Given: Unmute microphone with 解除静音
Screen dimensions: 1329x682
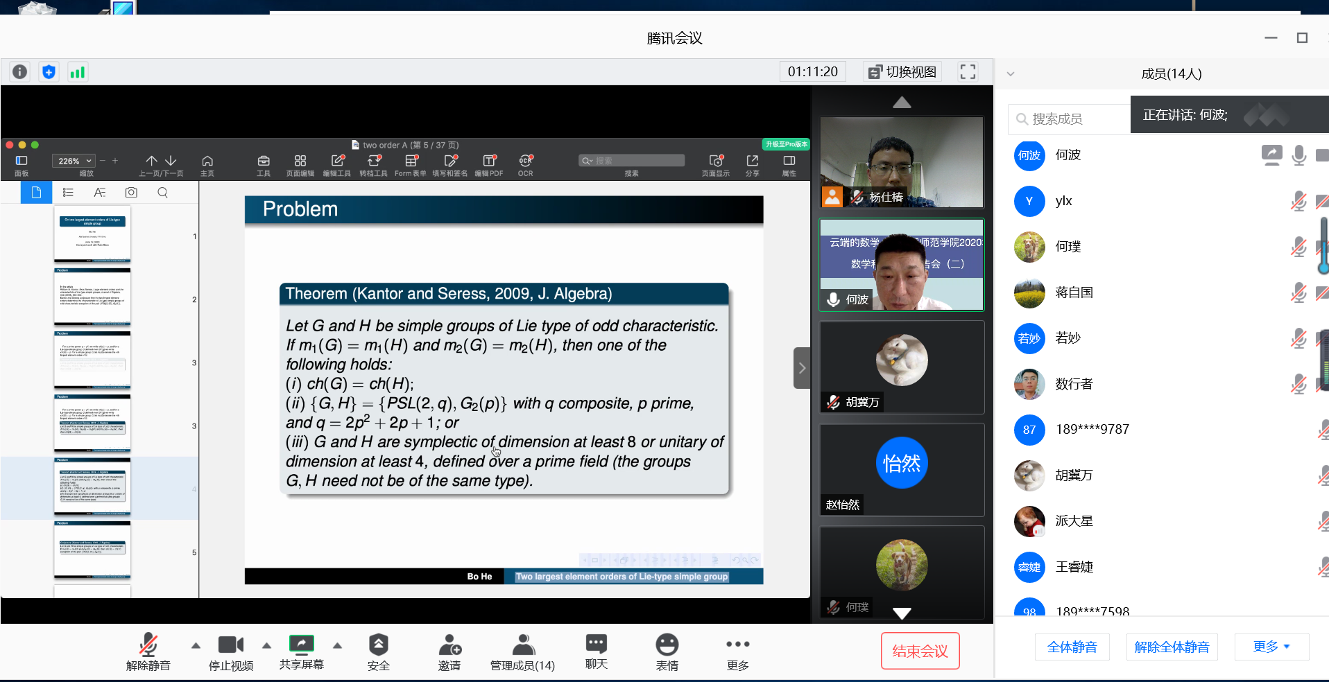Looking at the screenshot, I should (148, 652).
